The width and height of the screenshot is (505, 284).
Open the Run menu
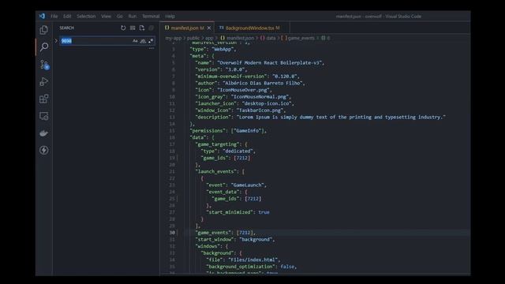(x=133, y=16)
